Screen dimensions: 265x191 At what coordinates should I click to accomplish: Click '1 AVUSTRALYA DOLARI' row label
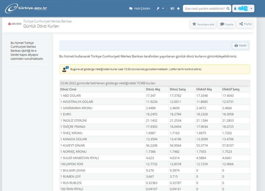[77, 102]
